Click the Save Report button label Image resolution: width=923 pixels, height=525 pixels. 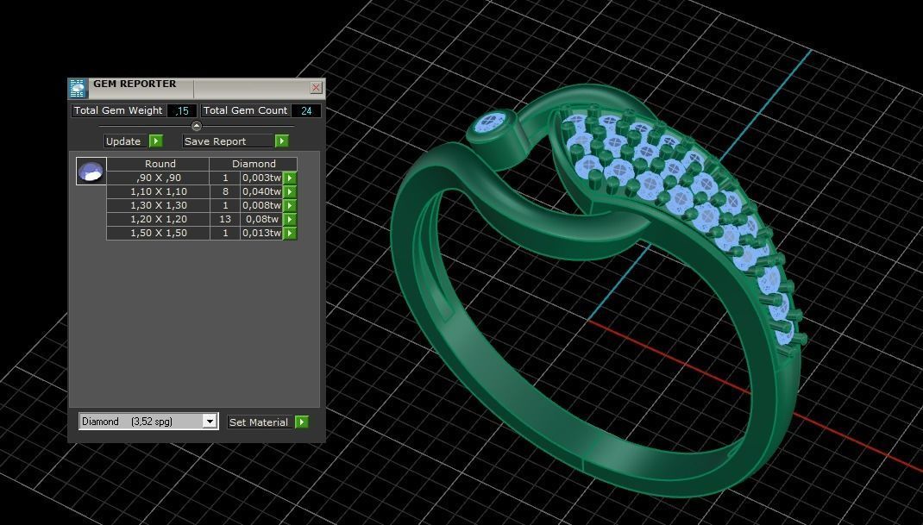coord(216,141)
